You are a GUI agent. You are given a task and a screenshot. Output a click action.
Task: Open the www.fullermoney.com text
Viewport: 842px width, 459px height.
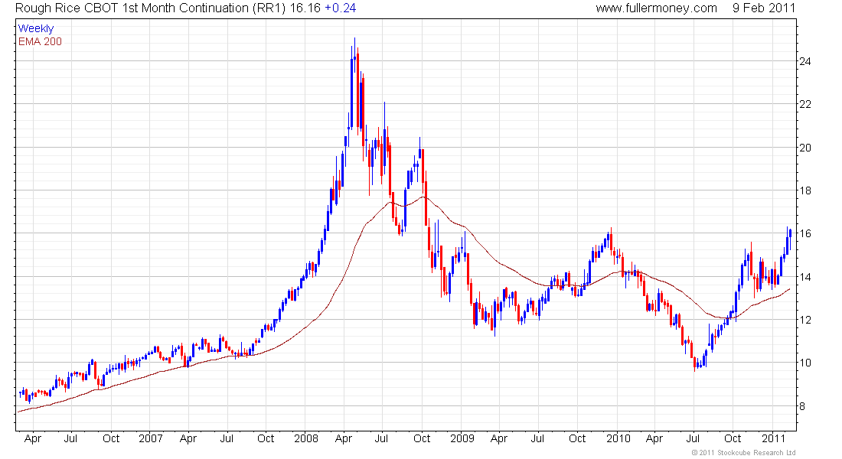point(656,8)
